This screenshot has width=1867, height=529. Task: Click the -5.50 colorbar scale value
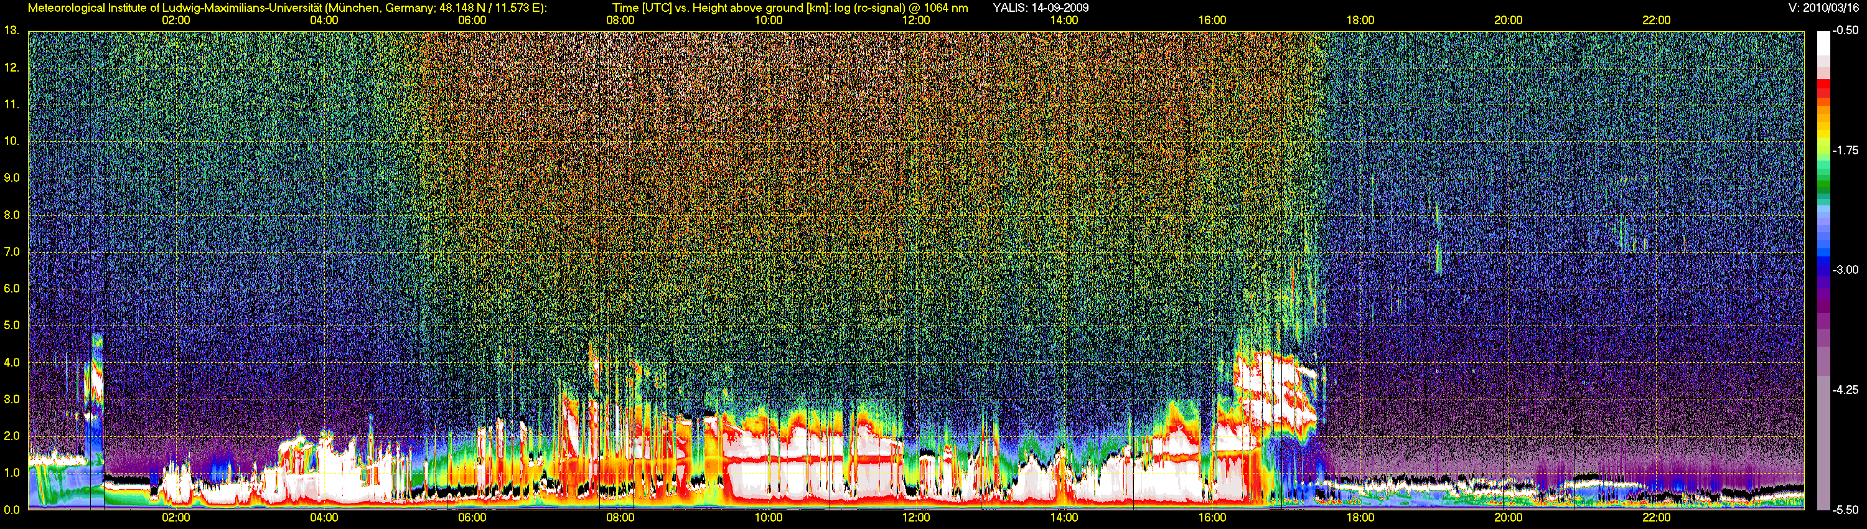[x=1845, y=510]
